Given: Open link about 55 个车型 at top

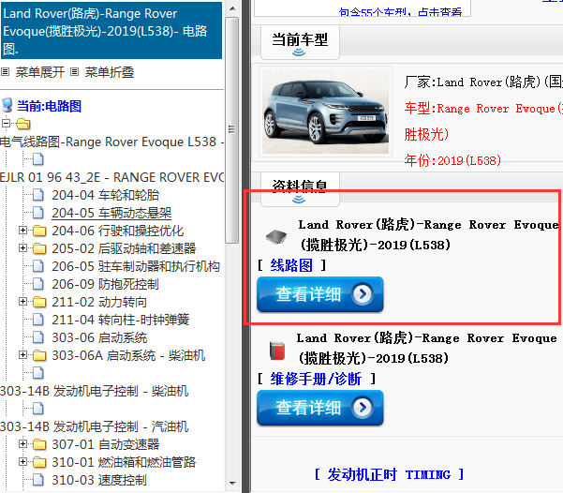Looking at the screenshot, I should point(400,12).
